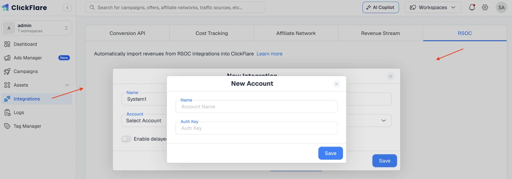Click the SA user avatar
Image resolution: width=512 pixels, height=179 pixels.
(501, 7)
